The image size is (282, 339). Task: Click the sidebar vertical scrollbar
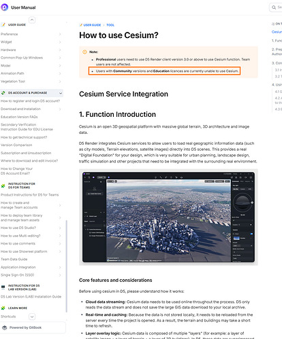click(x=67, y=266)
